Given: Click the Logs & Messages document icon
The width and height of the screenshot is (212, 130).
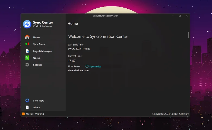Looking at the screenshot, I should coord(27,51).
